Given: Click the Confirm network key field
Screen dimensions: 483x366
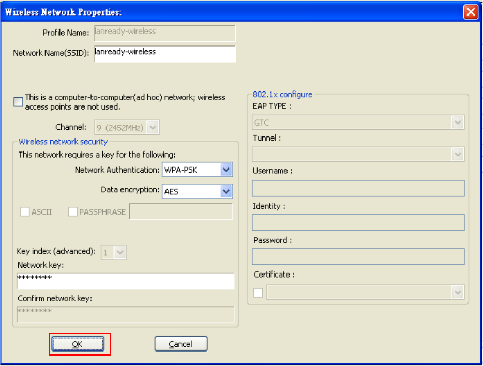Looking at the screenshot, I should [x=125, y=314].
